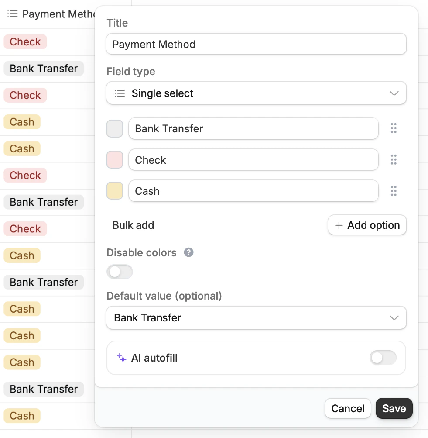Viewport: 428px width, 438px height.
Task: Click the drag handle beside Bank Transfer option
Action: coord(394,128)
